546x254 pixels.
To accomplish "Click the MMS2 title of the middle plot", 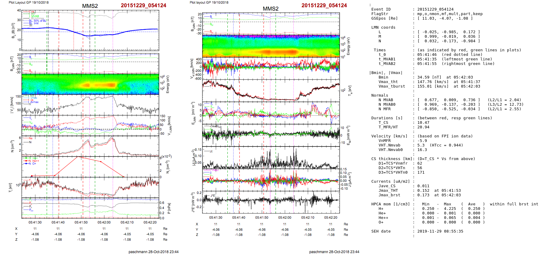I will 271,9.
